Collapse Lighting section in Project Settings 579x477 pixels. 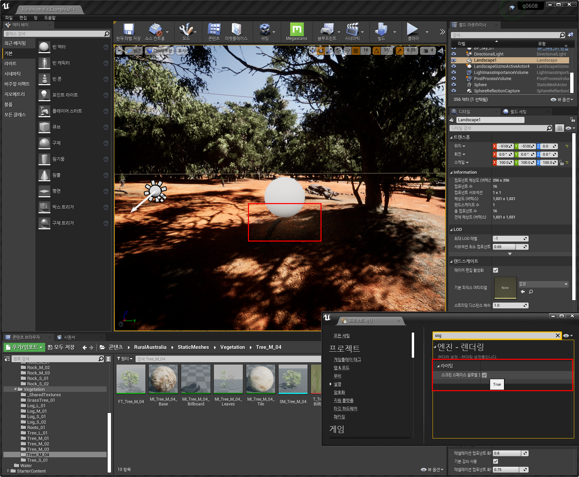pos(438,366)
